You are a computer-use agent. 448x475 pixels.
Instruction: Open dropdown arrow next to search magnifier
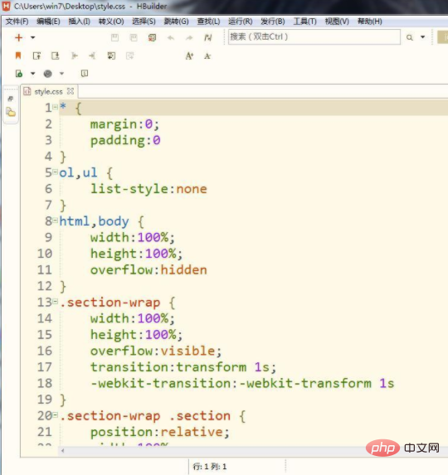(423, 37)
